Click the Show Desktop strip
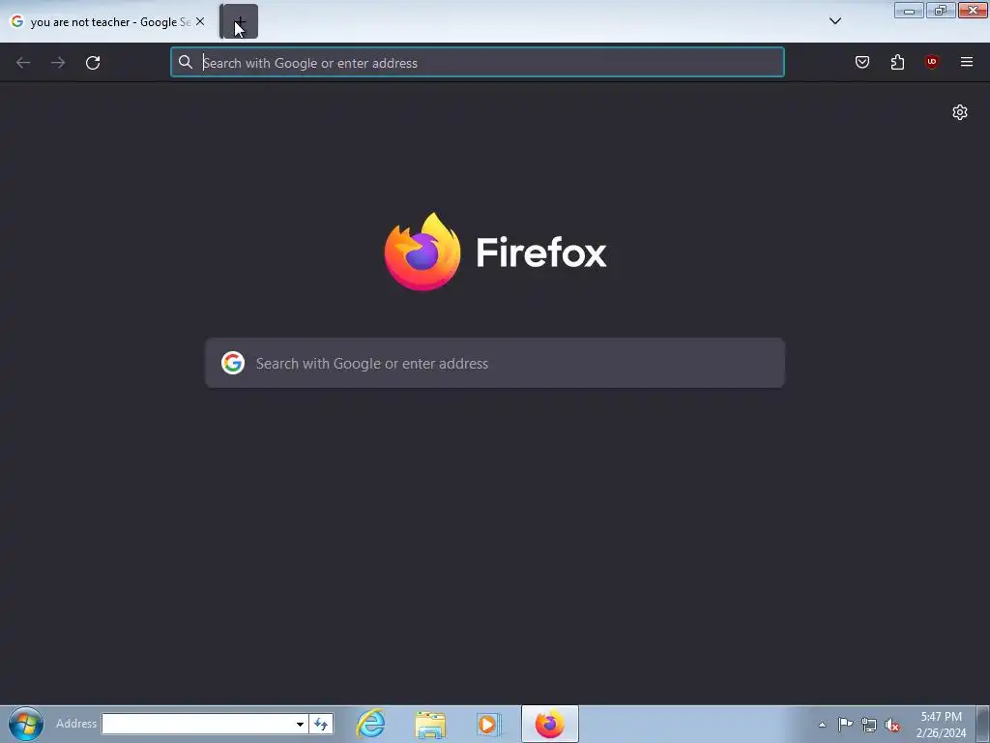The height and width of the screenshot is (743, 990). (982, 724)
